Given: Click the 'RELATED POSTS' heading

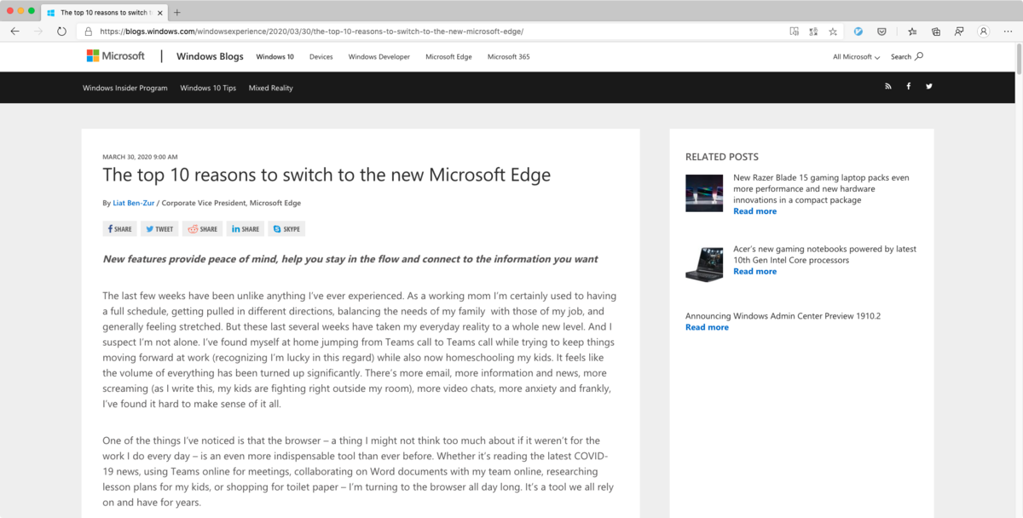Looking at the screenshot, I should point(722,157).
